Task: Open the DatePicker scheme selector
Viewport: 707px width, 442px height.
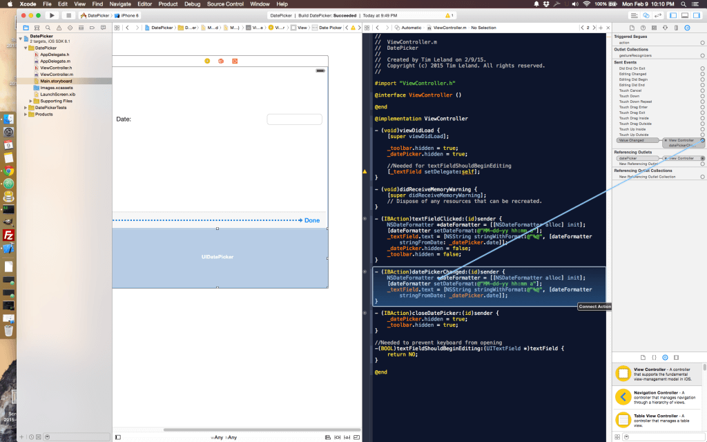Action: [95, 15]
